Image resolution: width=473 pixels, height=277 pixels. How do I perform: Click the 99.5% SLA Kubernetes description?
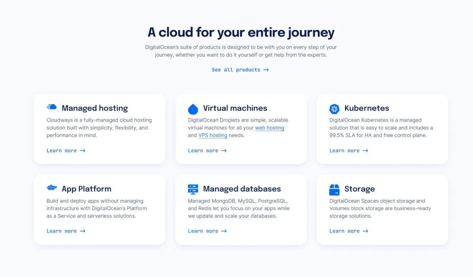tap(381, 128)
